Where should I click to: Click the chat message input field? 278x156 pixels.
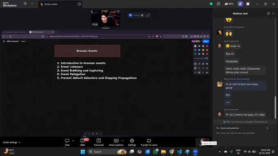pos(244,133)
